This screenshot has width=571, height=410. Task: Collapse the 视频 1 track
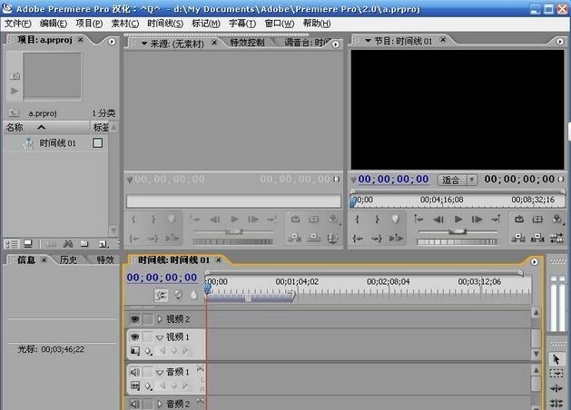[160, 337]
